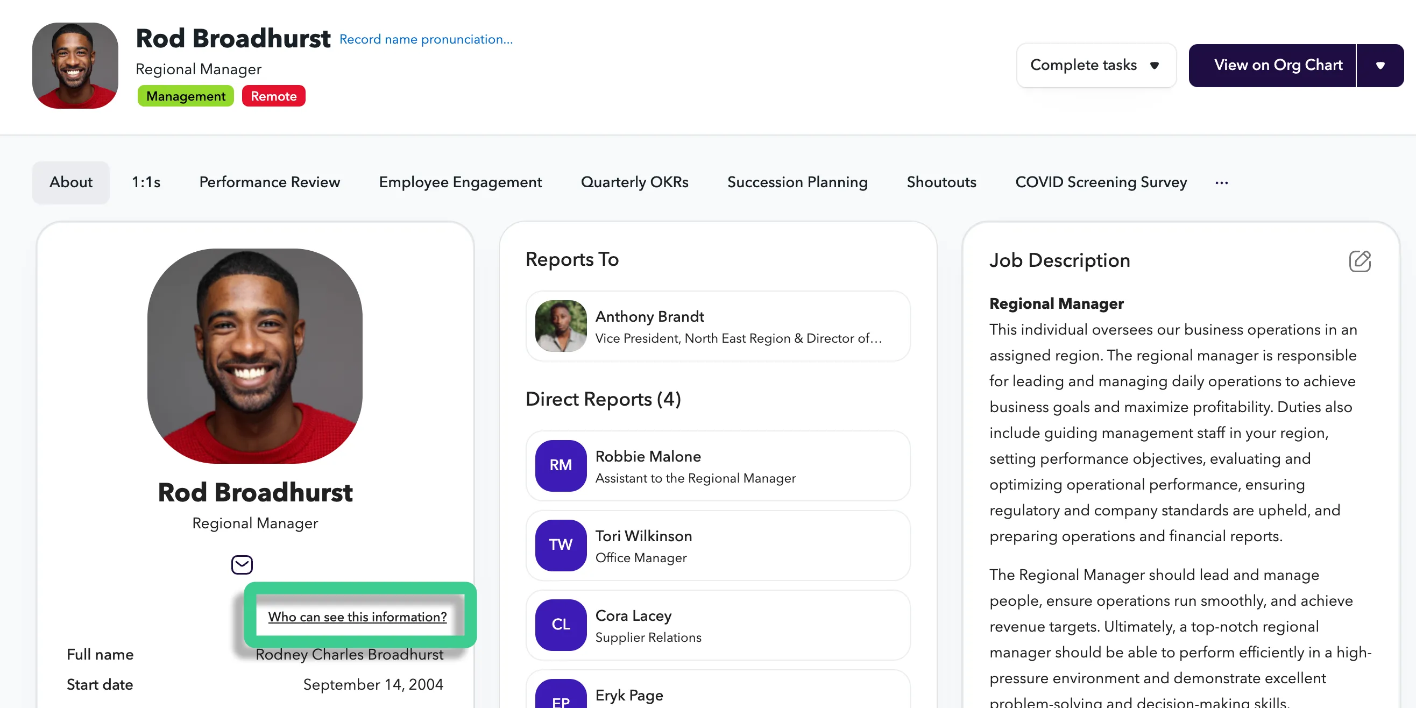Click the Office Manager title
Viewport: 1416px width, 708px height.
pyautogui.click(x=641, y=558)
